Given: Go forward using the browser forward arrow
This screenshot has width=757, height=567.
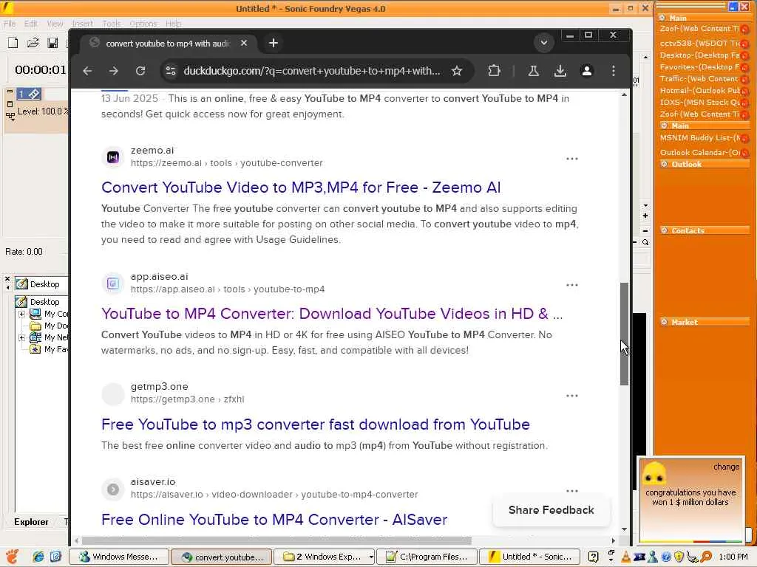Looking at the screenshot, I should [x=113, y=71].
